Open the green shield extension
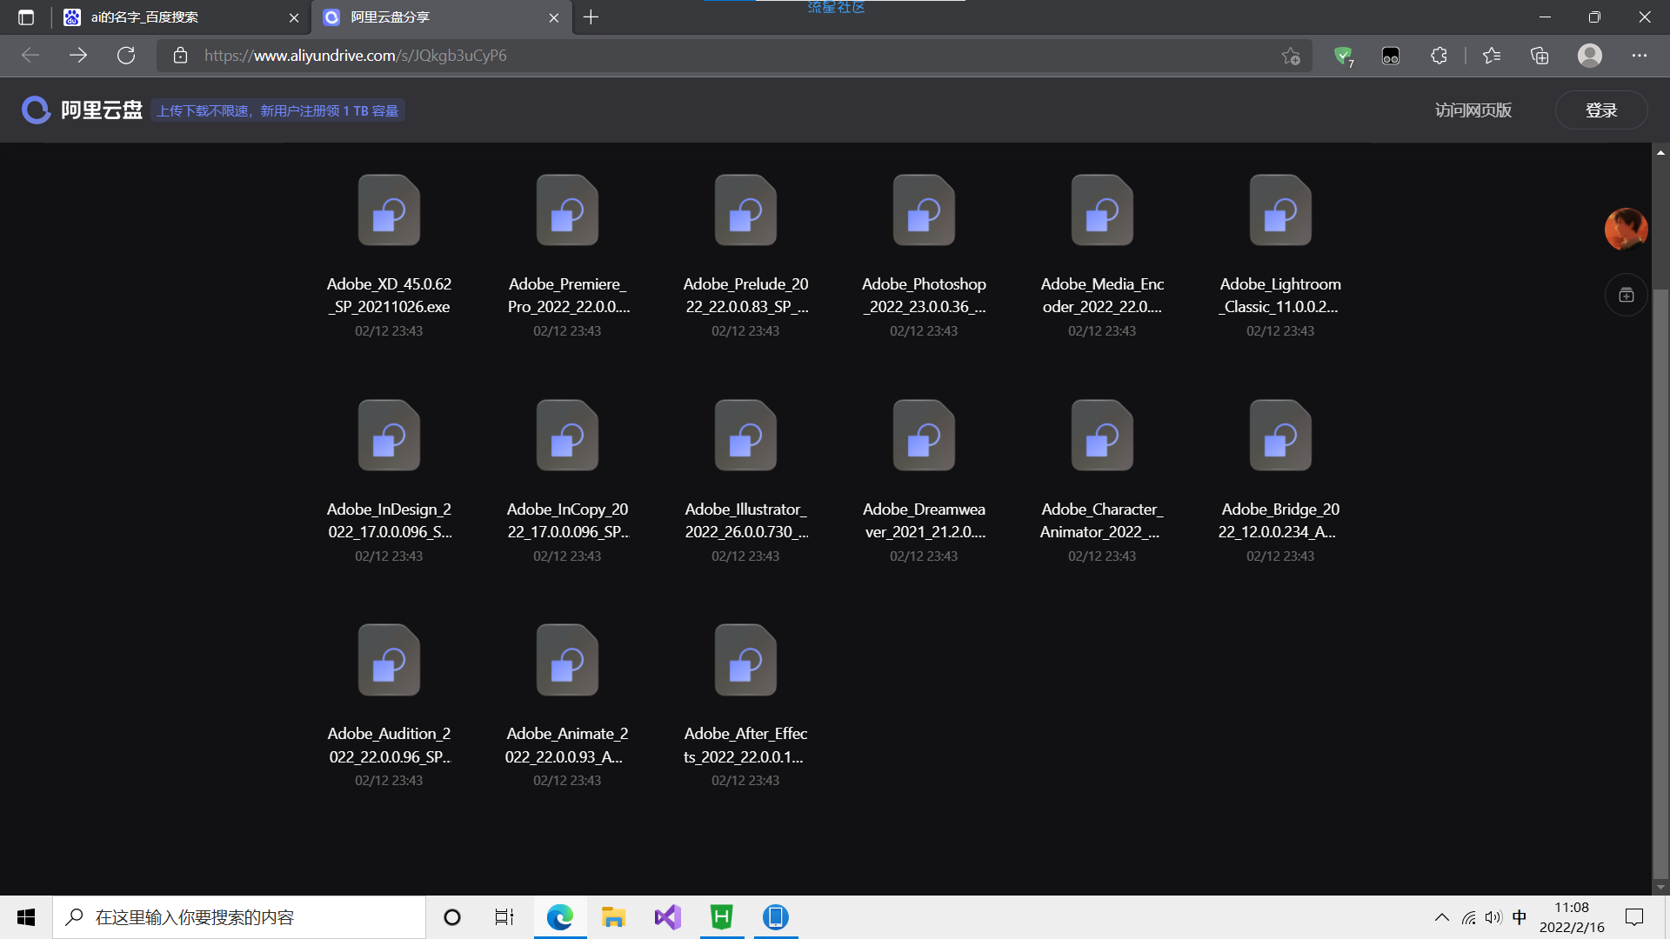1670x939 pixels. [x=1343, y=56]
